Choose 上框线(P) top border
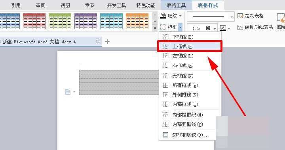This screenshot has height=150, width=285. [x=190, y=46]
